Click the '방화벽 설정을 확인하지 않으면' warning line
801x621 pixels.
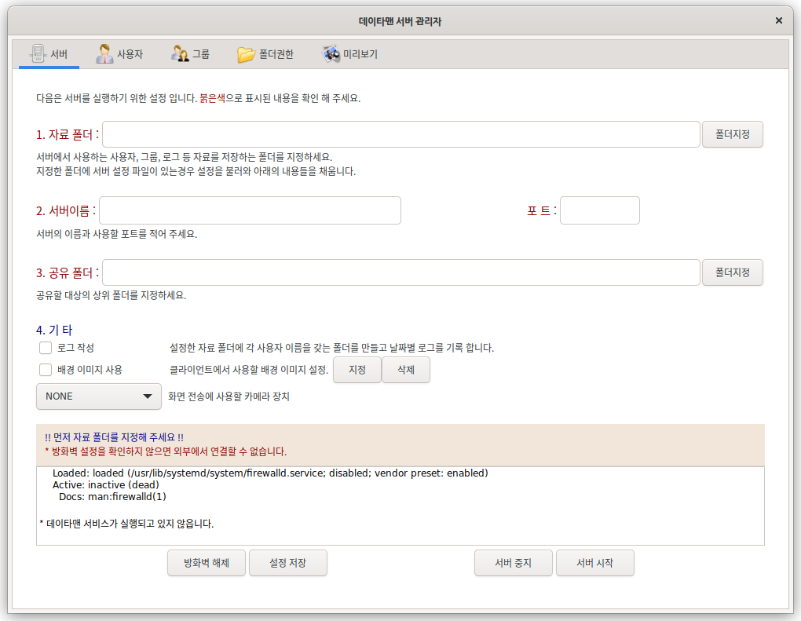[x=166, y=452]
